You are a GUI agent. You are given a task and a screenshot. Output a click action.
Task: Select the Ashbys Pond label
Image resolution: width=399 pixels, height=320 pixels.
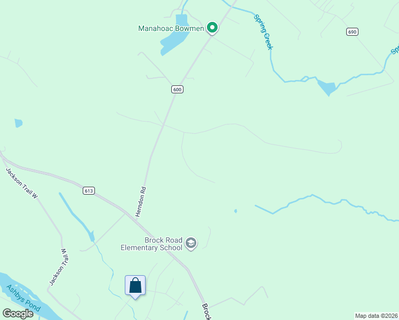pyautogui.click(x=23, y=298)
